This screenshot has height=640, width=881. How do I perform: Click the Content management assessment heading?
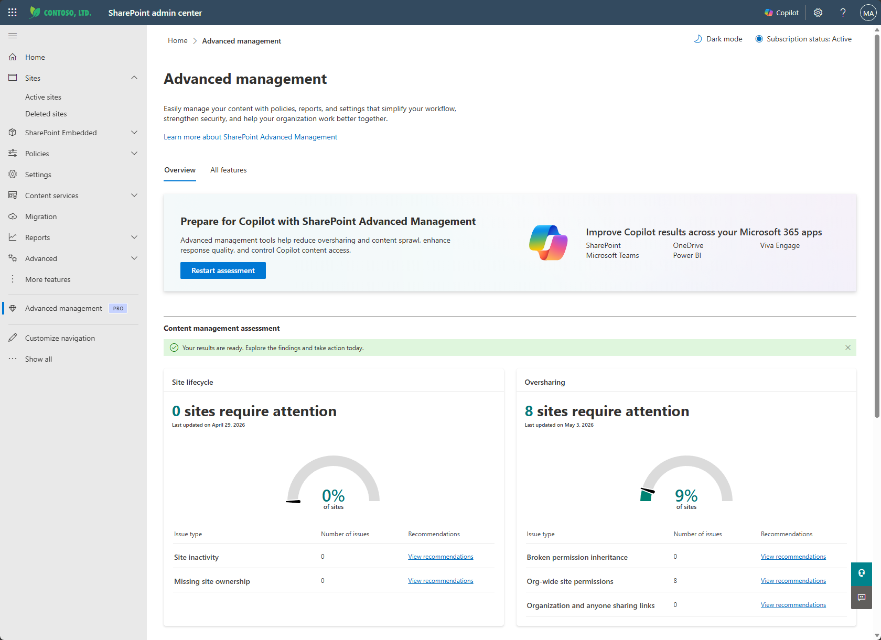tap(222, 328)
